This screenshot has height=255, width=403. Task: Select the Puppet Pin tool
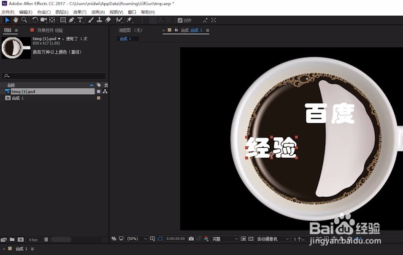(129, 20)
